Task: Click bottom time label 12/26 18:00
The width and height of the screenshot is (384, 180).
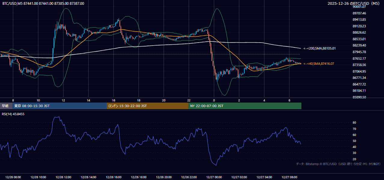Action: 139,177
